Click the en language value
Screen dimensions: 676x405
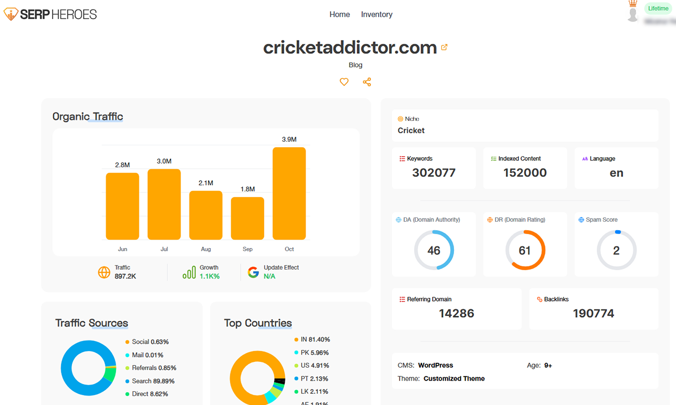(616, 173)
